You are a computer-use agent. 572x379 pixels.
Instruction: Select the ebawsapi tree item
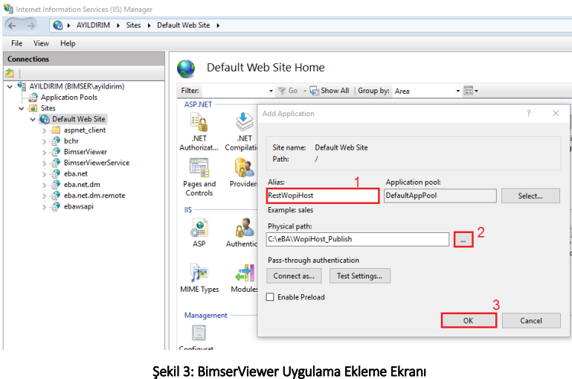[x=78, y=207]
